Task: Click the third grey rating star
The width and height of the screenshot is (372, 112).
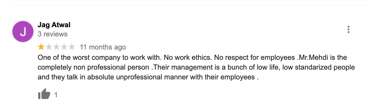Action: pyautogui.click(x=56, y=47)
